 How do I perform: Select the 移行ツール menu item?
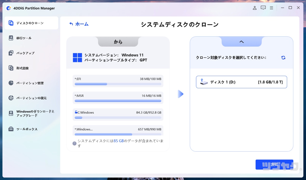pos(31,38)
